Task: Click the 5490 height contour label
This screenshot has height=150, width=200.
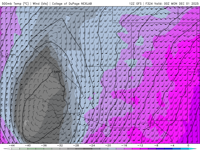Action: tap(57, 72)
